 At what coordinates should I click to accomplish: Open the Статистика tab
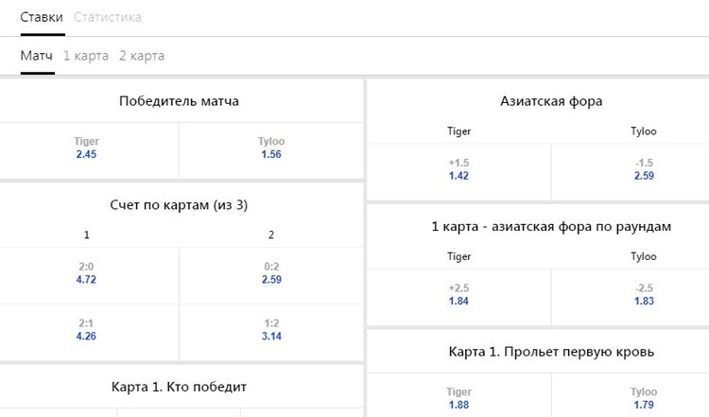coord(108,17)
